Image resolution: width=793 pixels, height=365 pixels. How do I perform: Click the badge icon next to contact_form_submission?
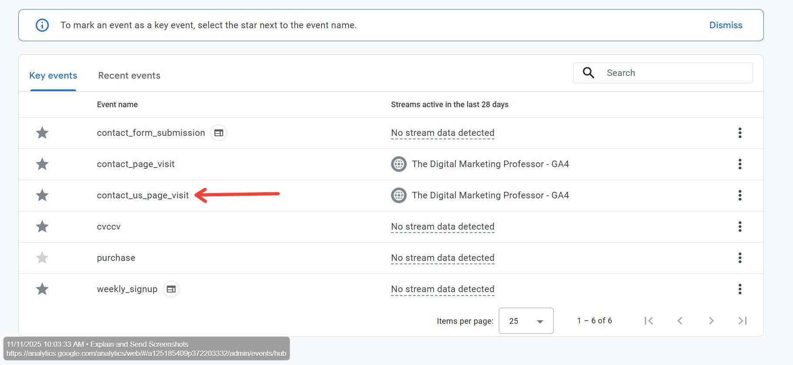219,133
